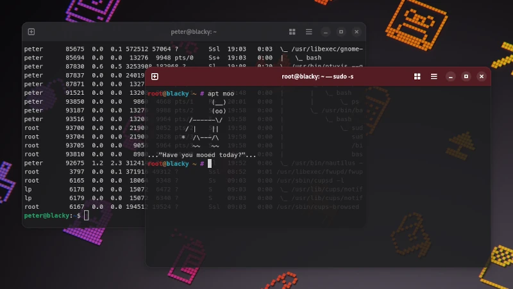
Task: Click PID 93705 owned by root
Action: click(74, 145)
